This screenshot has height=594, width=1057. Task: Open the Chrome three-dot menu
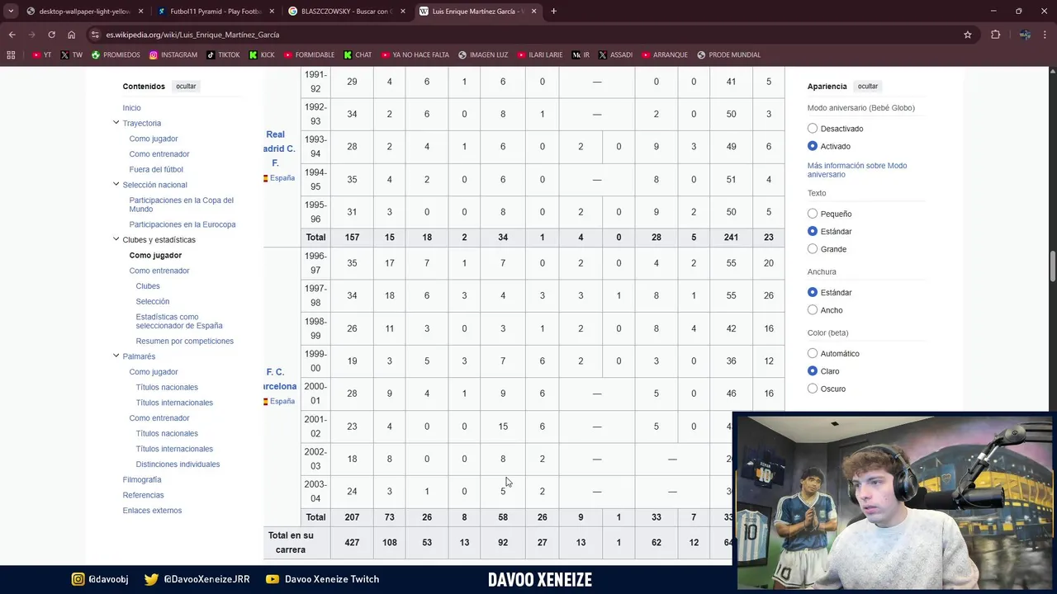pyautogui.click(x=1045, y=35)
